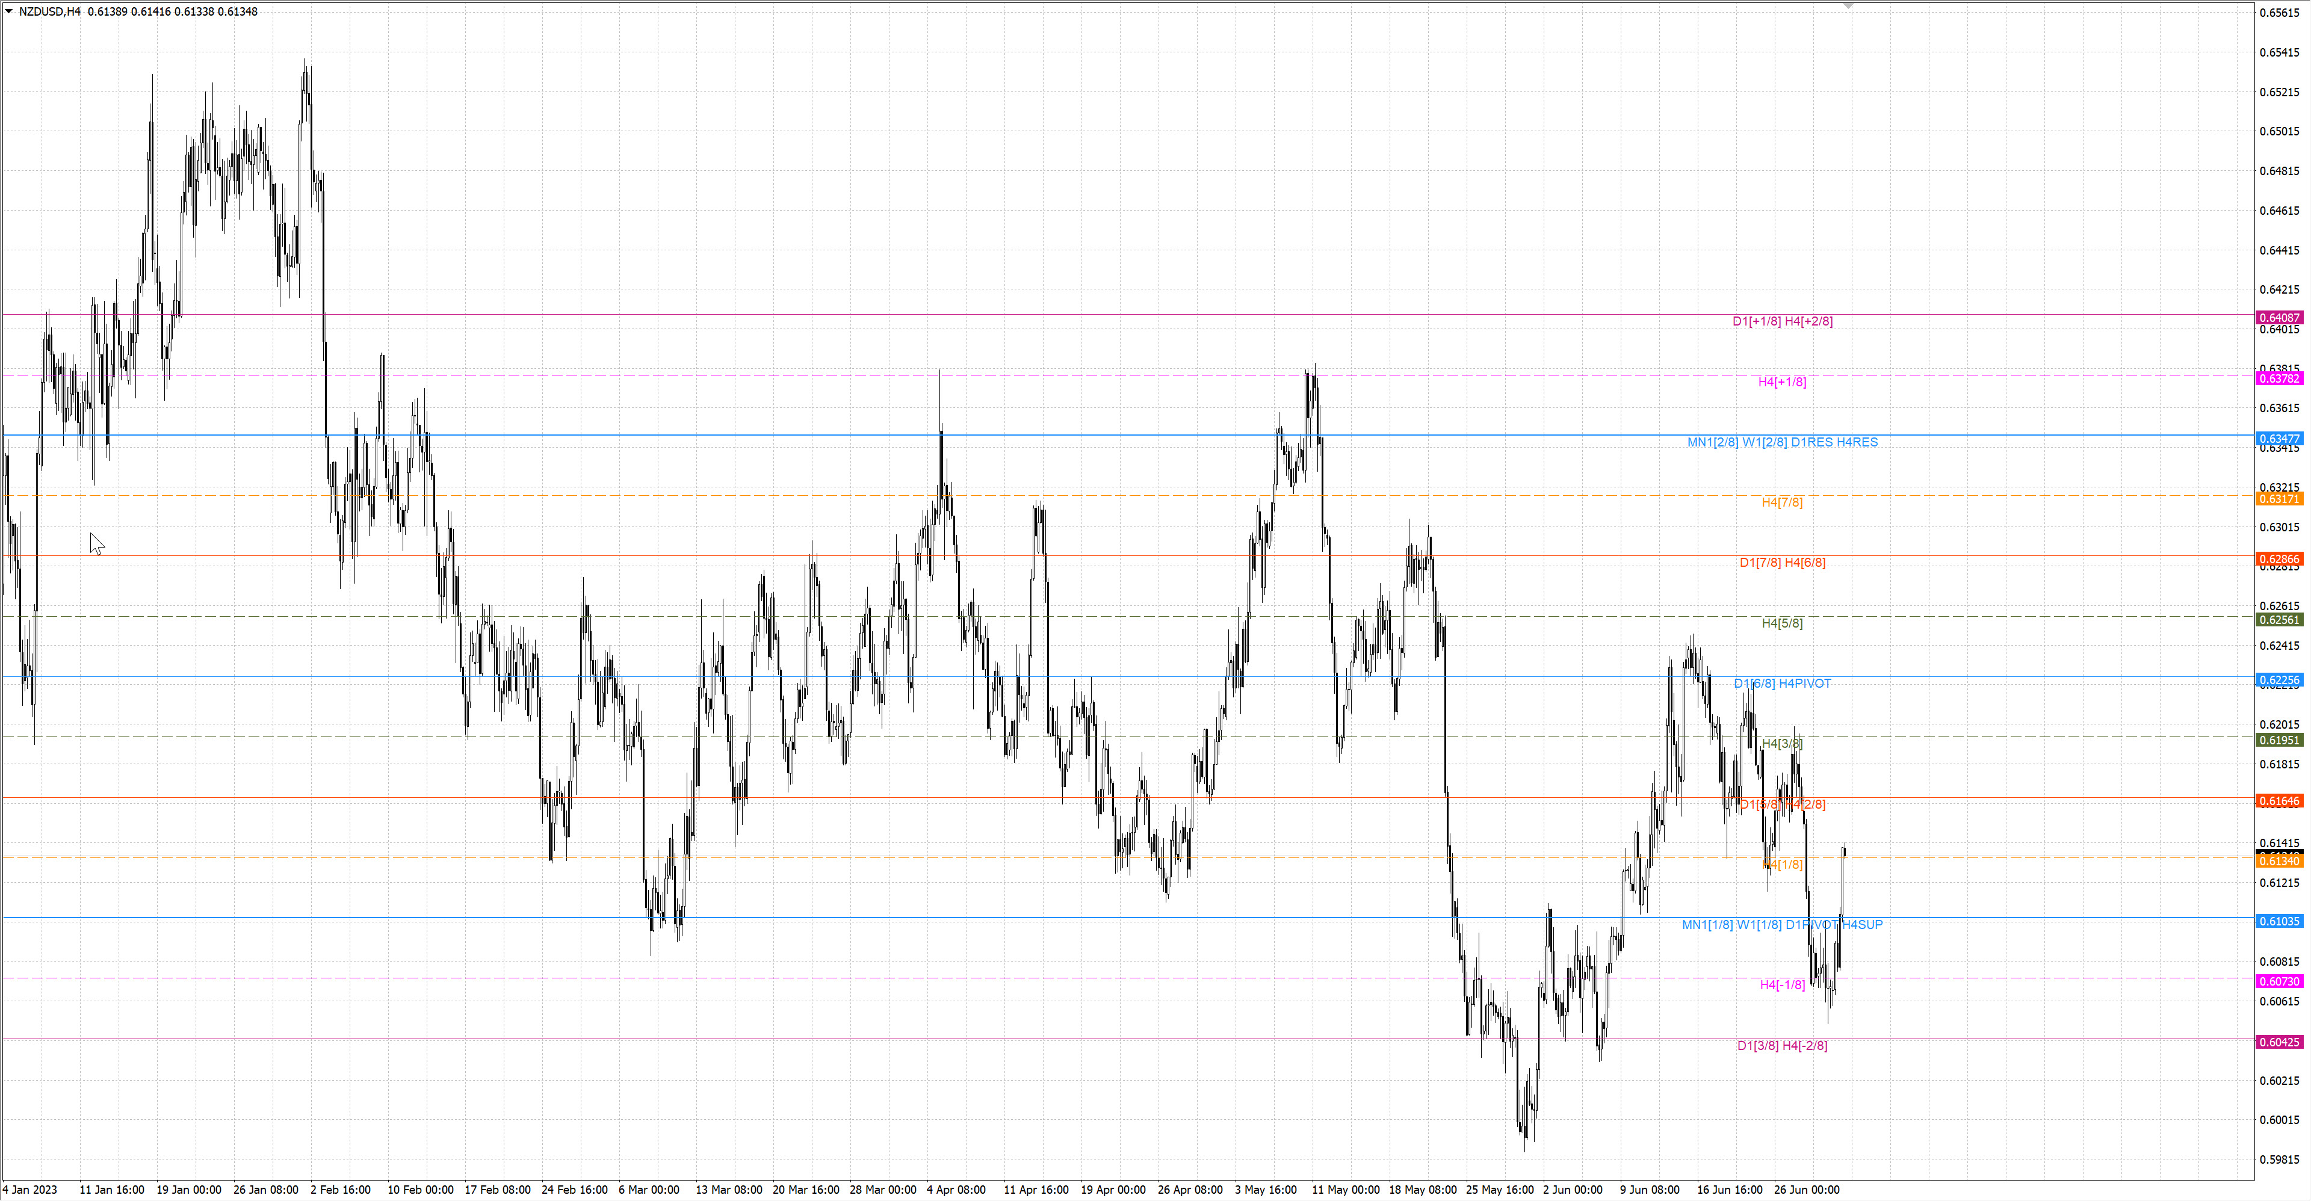Click the 0.65015 price scale value

[2280, 131]
